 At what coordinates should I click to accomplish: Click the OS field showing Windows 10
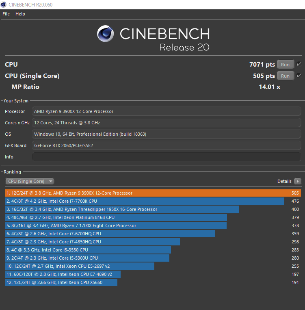167,134
